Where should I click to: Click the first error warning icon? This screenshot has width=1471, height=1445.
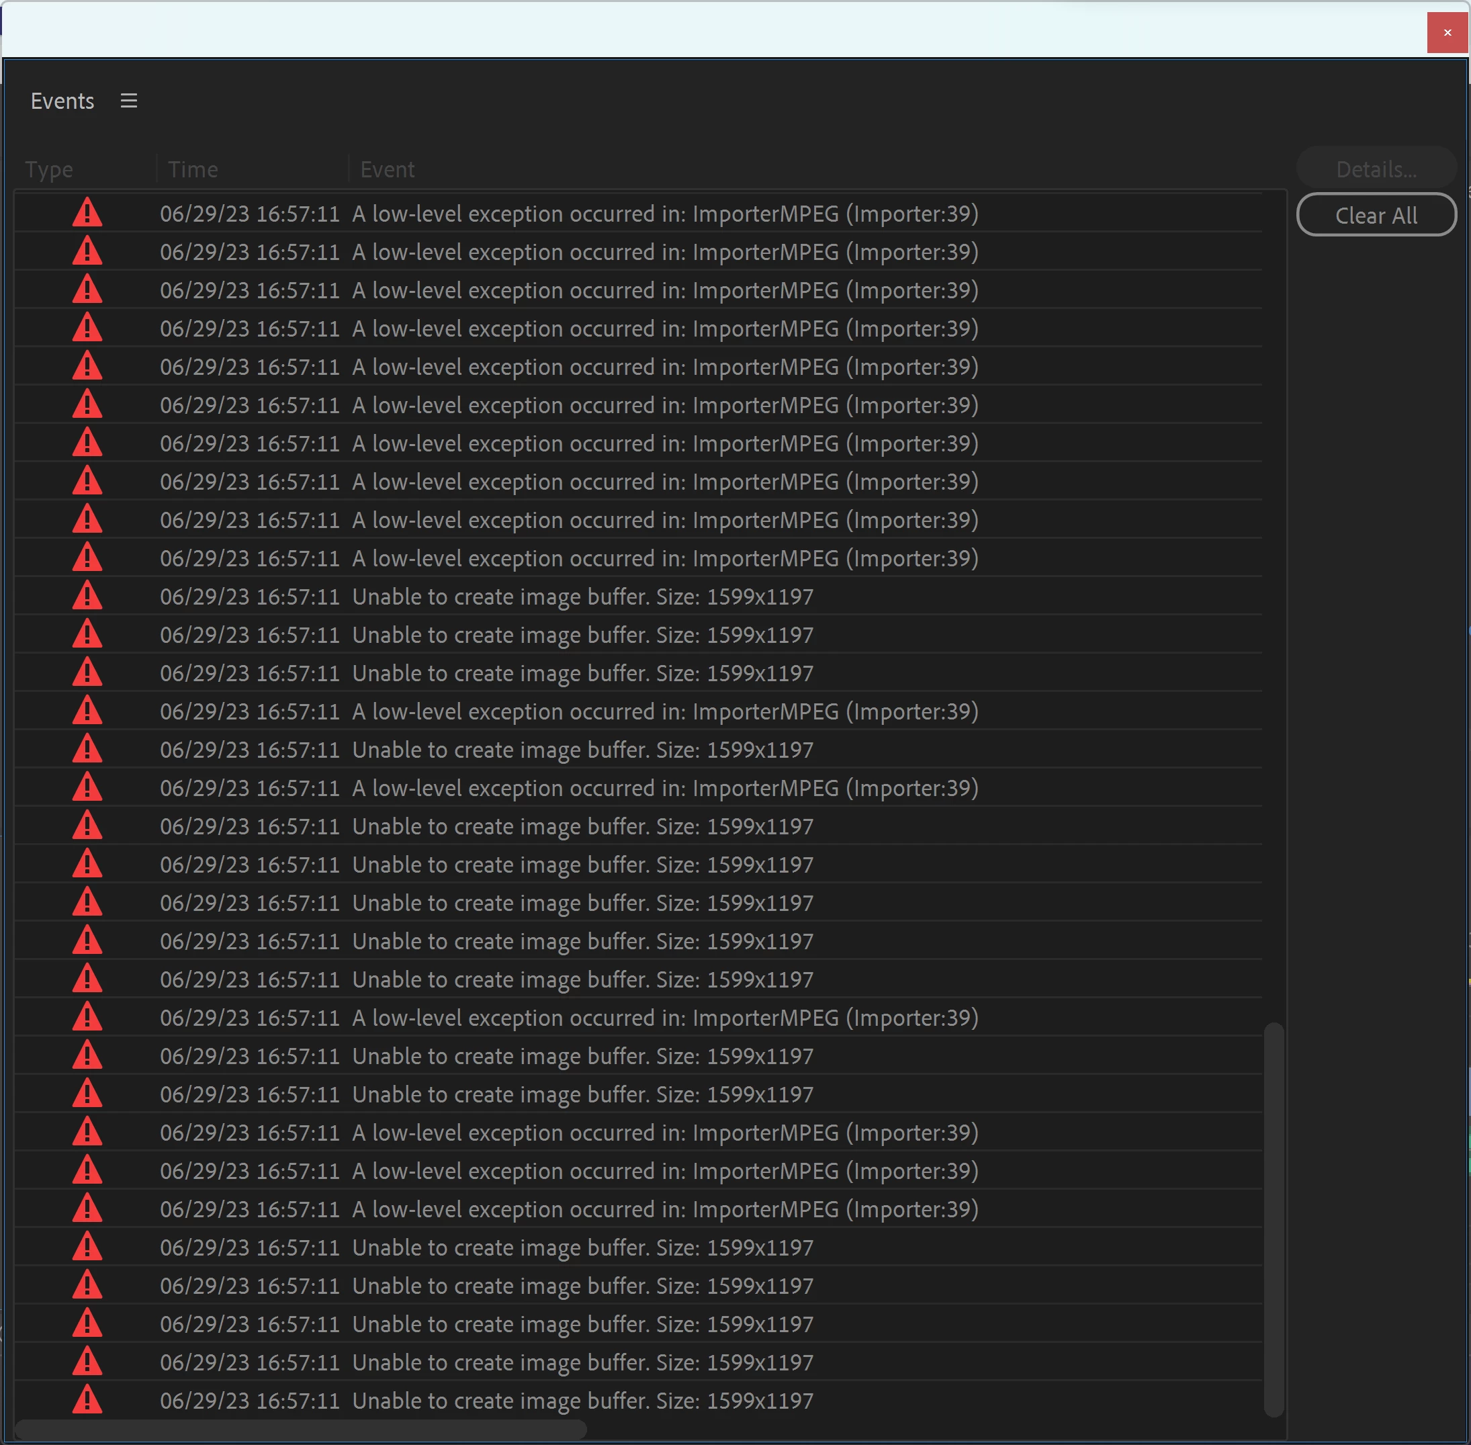(87, 213)
